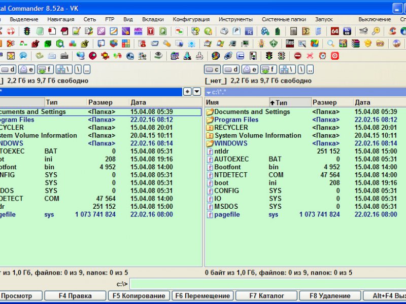Open the alarm clock toolbar icon
This screenshot has width=406, height=304.
point(322,56)
